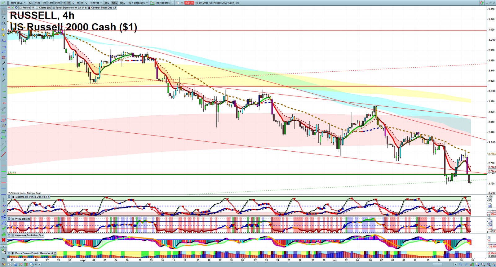Viewport: 496px width, 267px height.
Task: Click the autoscale zoom icon with arrows
Action: pos(478,264)
